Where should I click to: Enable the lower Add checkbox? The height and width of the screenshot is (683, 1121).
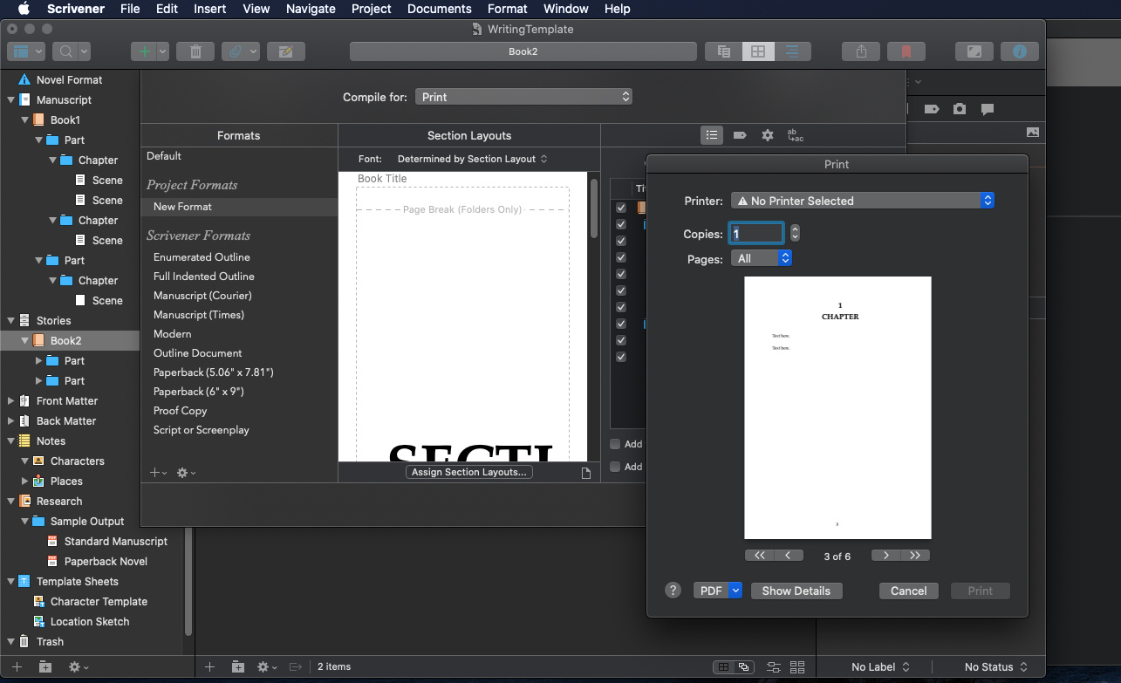click(615, 467)
